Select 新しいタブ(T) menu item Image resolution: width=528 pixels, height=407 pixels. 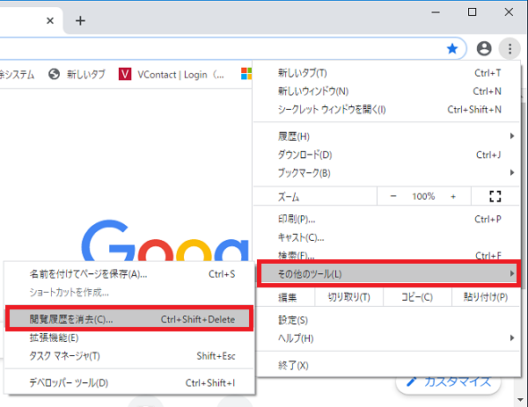(386, 73)
